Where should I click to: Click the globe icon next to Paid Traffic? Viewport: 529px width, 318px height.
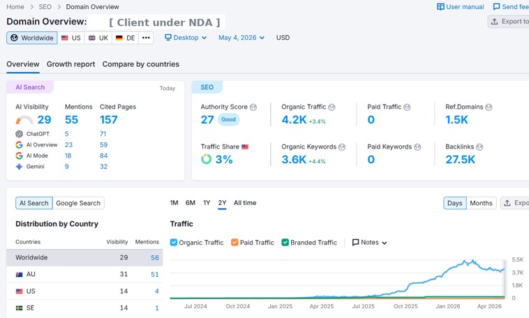click(x=407, y=107)
